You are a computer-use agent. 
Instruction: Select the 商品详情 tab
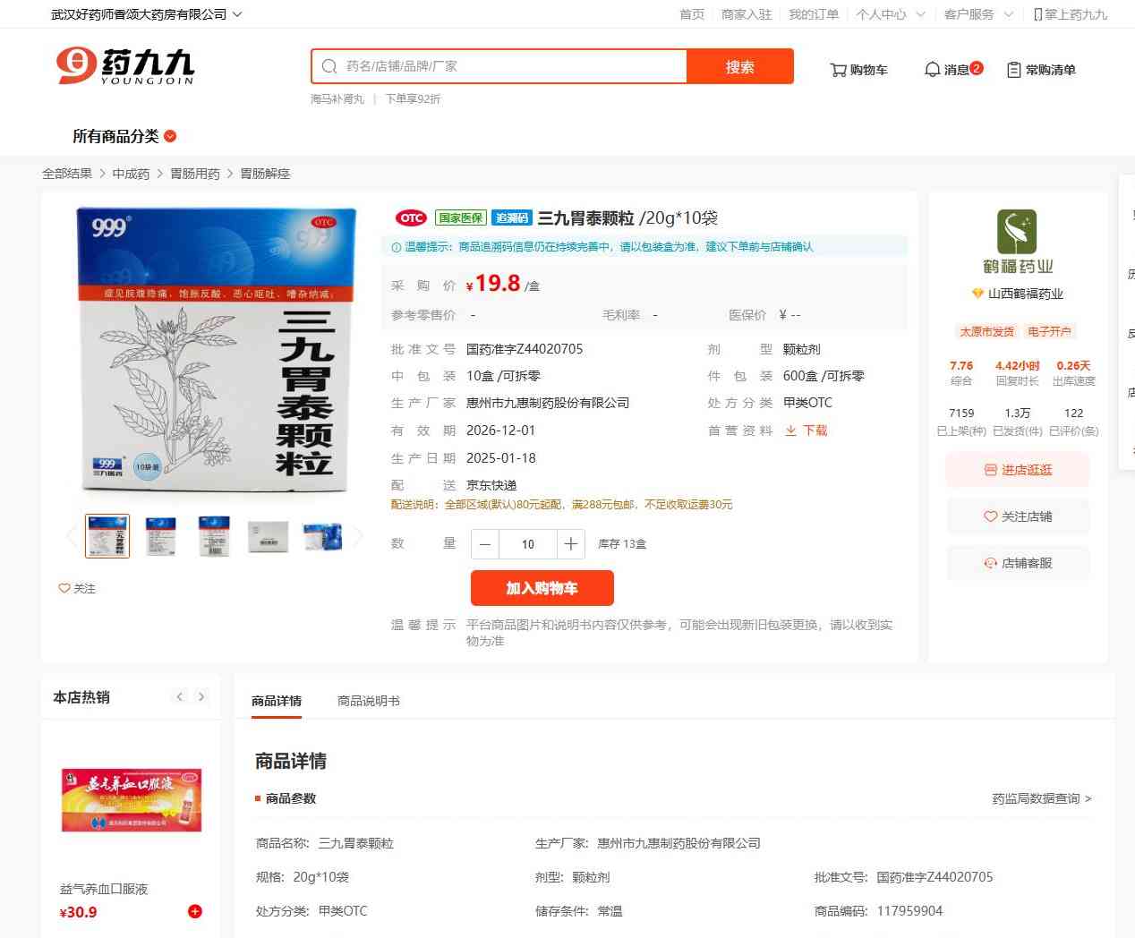point(277,701)
